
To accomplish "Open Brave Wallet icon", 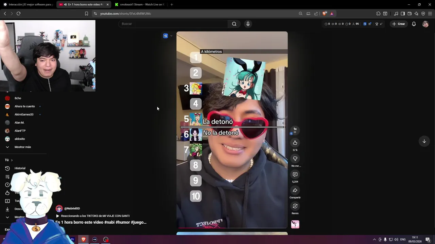I will (x=410, y=14).
